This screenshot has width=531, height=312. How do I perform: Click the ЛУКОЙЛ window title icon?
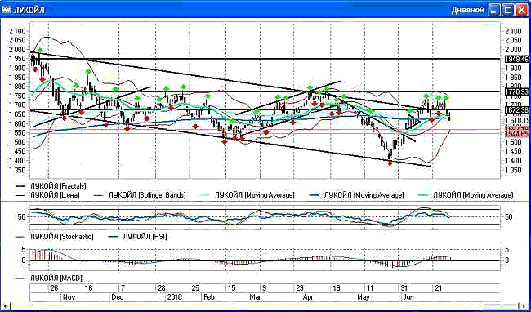[6, 10]
